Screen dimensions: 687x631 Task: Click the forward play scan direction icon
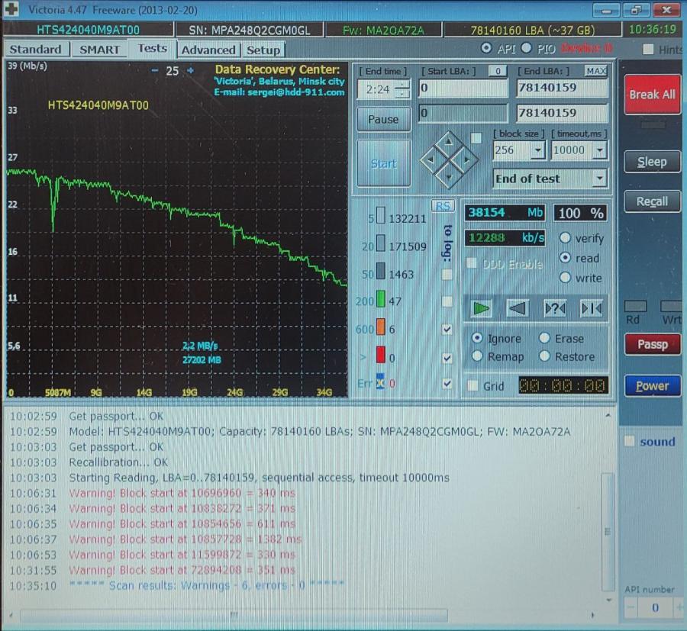482,308
